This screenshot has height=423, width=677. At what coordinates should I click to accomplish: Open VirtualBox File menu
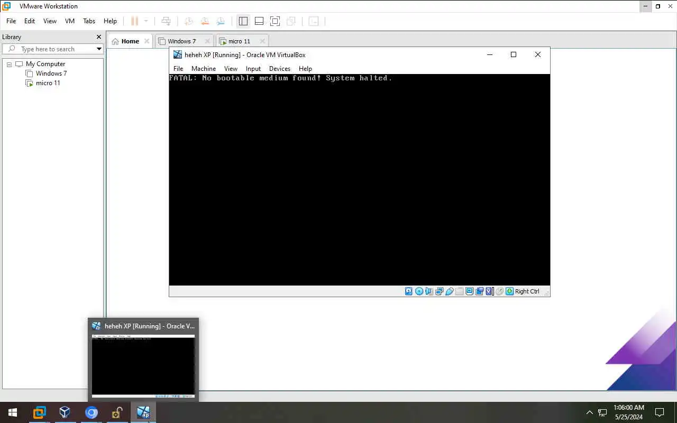(178, 69)
